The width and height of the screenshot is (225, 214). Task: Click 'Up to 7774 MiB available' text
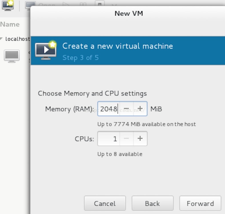point(146,124)
